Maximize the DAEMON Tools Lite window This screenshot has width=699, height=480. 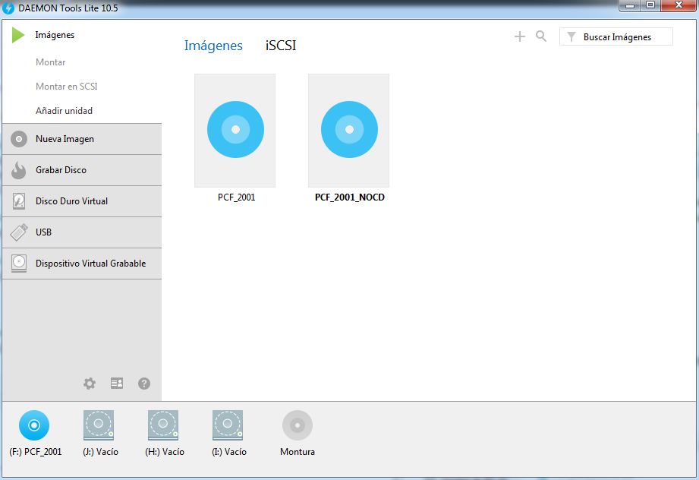point(650,5)
